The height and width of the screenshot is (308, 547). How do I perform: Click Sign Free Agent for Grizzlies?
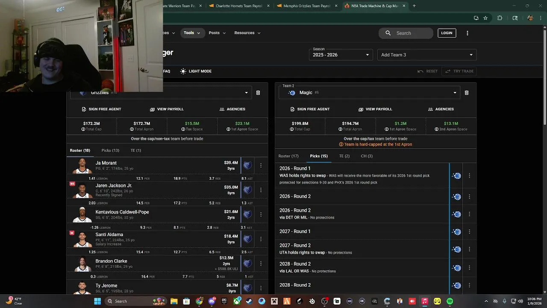pyautogui.click(x=101, y=109)
